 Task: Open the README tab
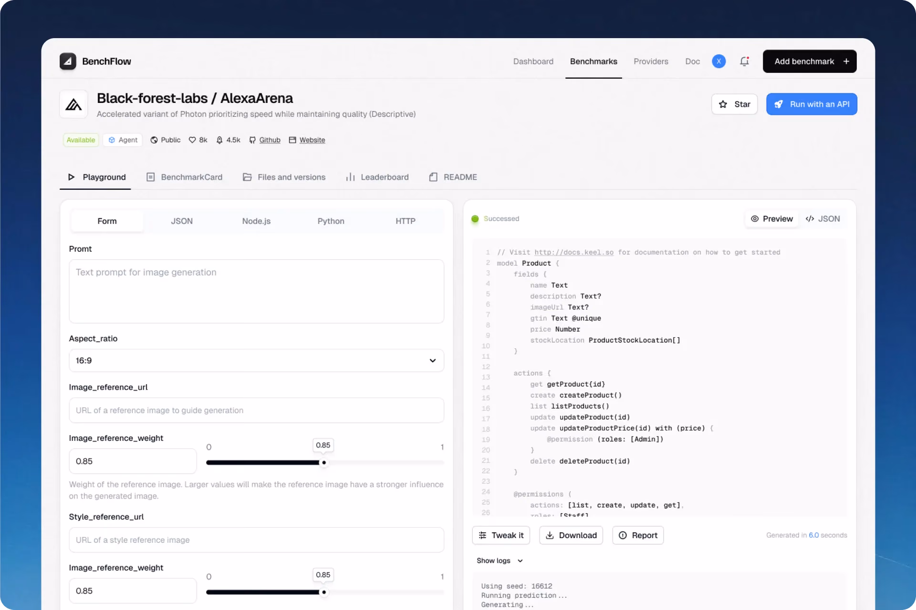click(x=453, y=177)
